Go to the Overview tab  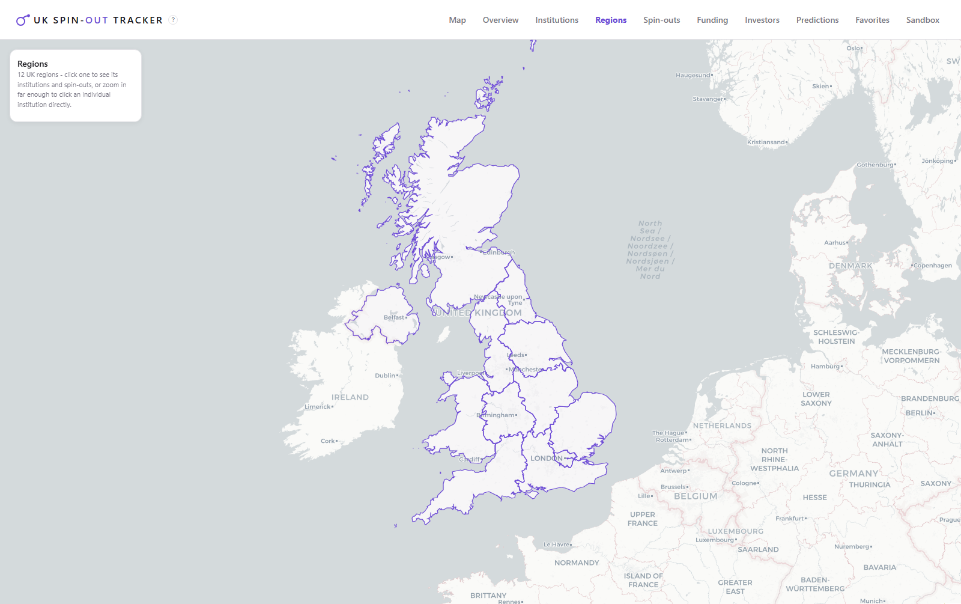[x=500, y=20]
